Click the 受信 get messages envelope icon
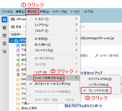 pos(13,27)
